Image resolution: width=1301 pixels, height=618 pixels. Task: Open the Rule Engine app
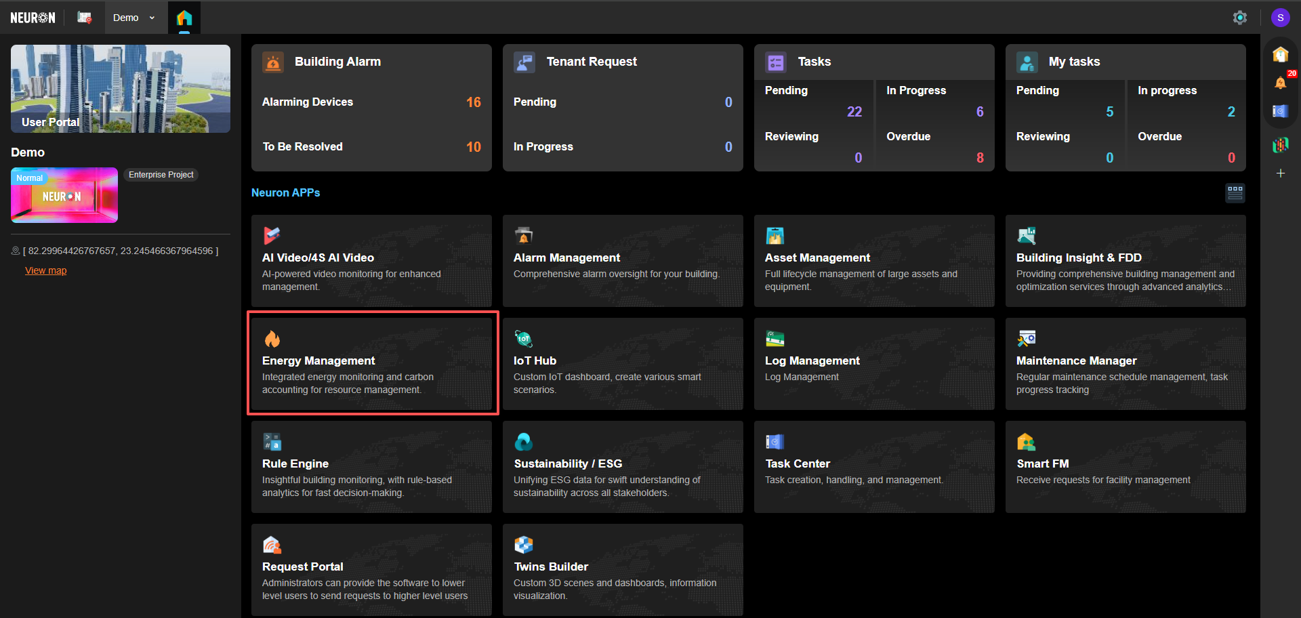click(x=371, y=466)
